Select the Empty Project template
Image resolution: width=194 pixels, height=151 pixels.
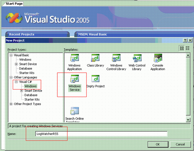95,79
